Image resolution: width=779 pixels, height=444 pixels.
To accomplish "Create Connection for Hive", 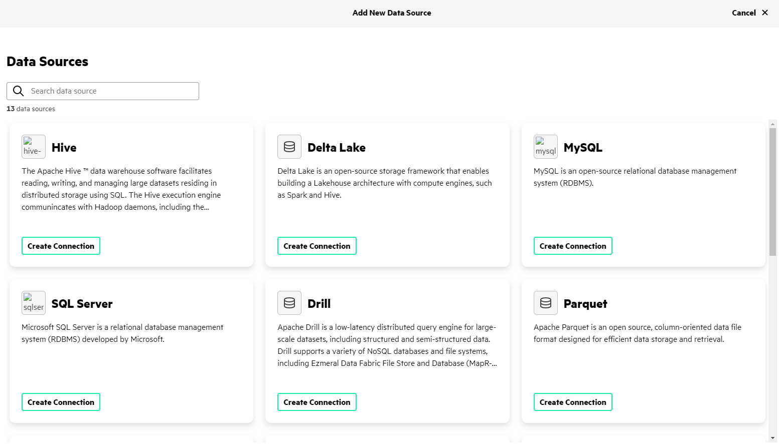I will click(61, 246).
